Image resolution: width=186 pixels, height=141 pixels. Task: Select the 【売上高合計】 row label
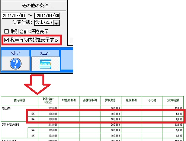click(x=10, y=125)
